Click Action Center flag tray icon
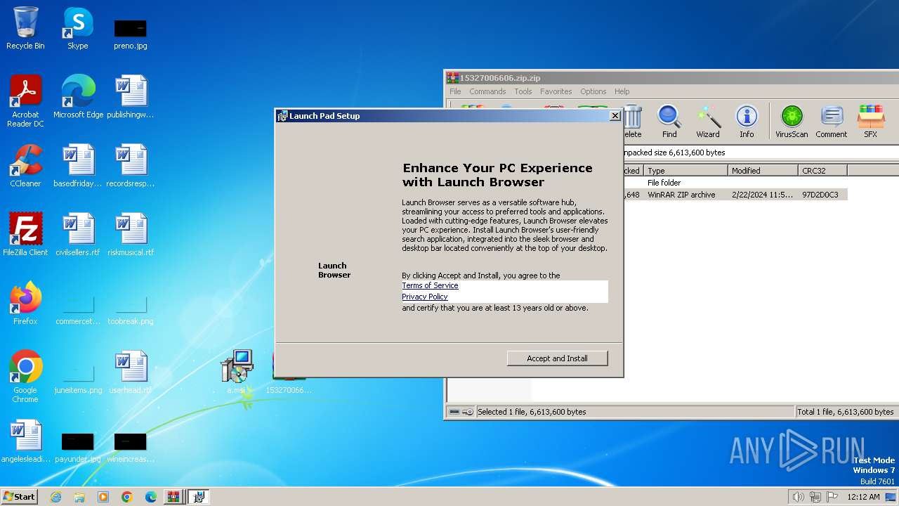 pyautogui.click(x=832, y=497)
